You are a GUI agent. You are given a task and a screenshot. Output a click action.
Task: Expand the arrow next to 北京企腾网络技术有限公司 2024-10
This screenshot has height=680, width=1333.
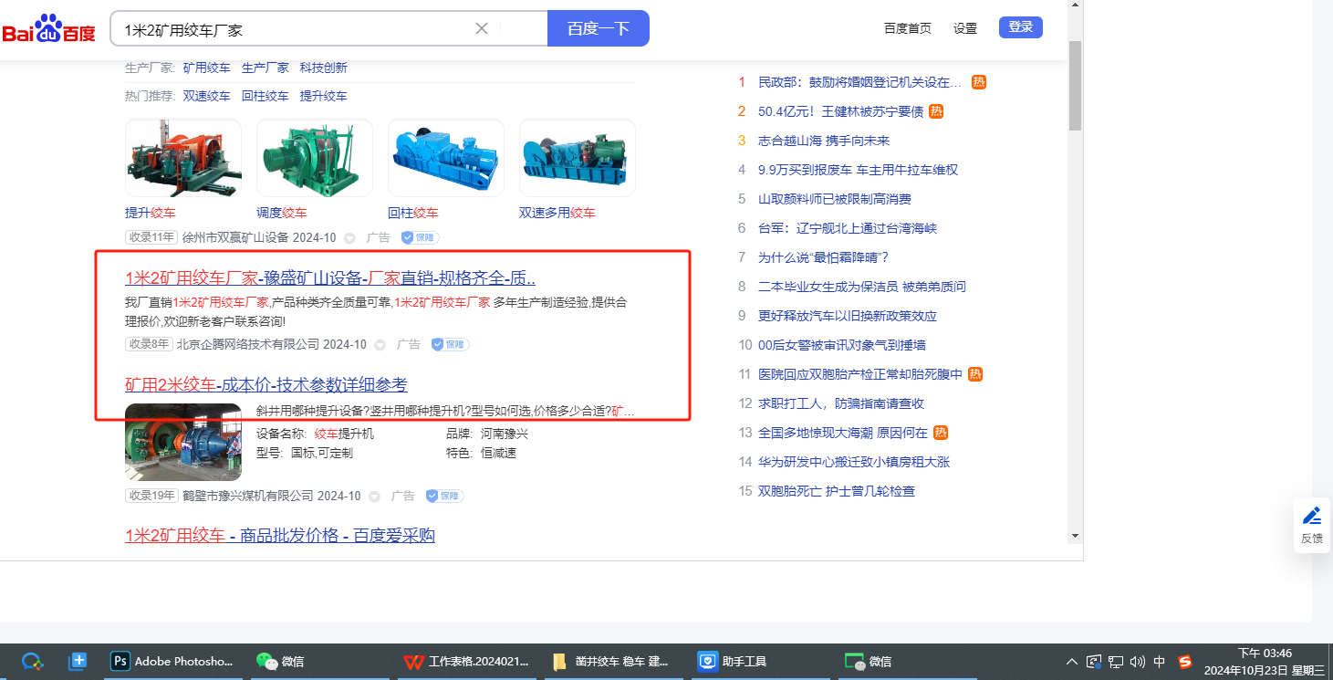point(380,345)
